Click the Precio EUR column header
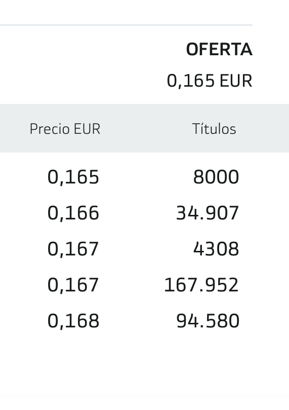The width and height of the screenshot is (289, 410). tap(65, 129)
